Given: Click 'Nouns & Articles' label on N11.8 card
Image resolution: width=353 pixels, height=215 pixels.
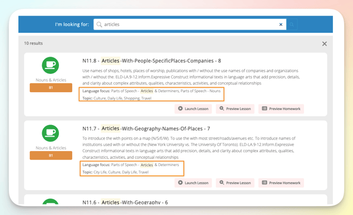Looking at the screenshot, I should click(x=51, y=80).
